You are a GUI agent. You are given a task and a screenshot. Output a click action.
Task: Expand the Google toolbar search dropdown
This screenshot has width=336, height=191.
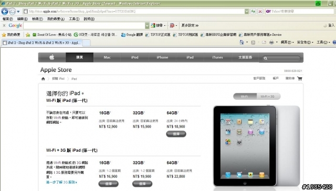click(147, 26)
